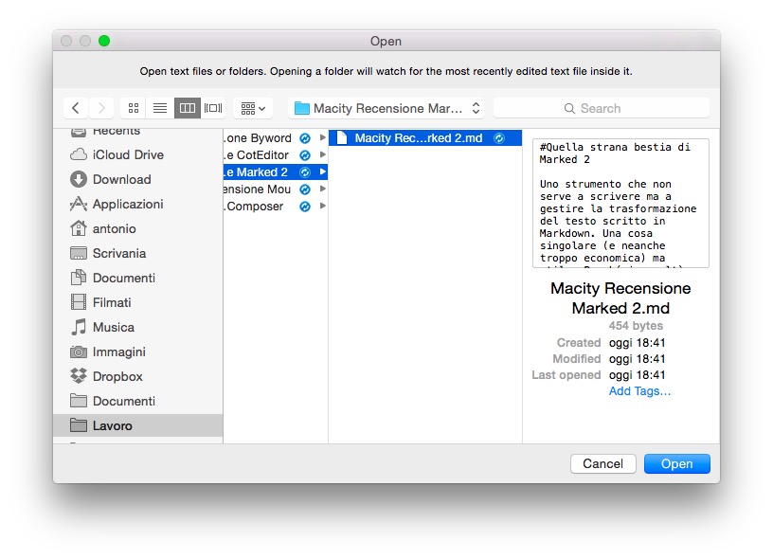Screen dimensions: 773x559
Task: Select file Macity Rec…rked 2.md
Action: 425,138
